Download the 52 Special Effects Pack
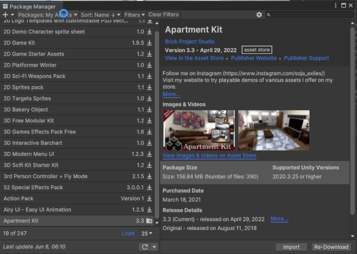The width and height of the screenshot is (357, 254). [149, 187]
